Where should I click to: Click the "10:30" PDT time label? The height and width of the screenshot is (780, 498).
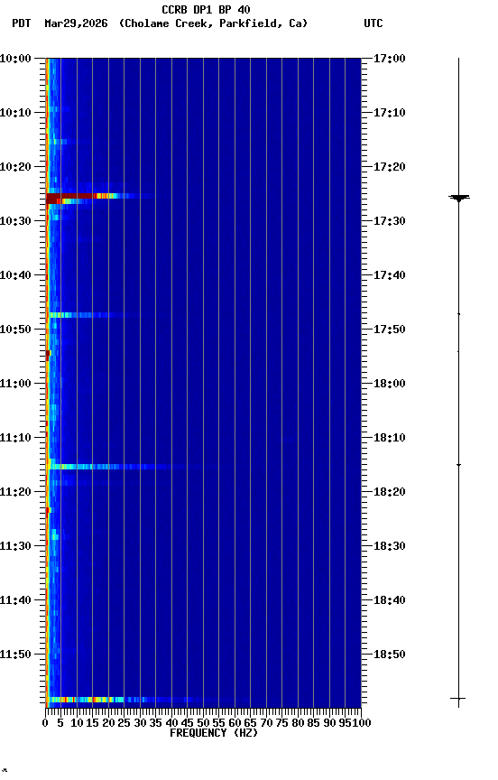click(x=15, y=221)
